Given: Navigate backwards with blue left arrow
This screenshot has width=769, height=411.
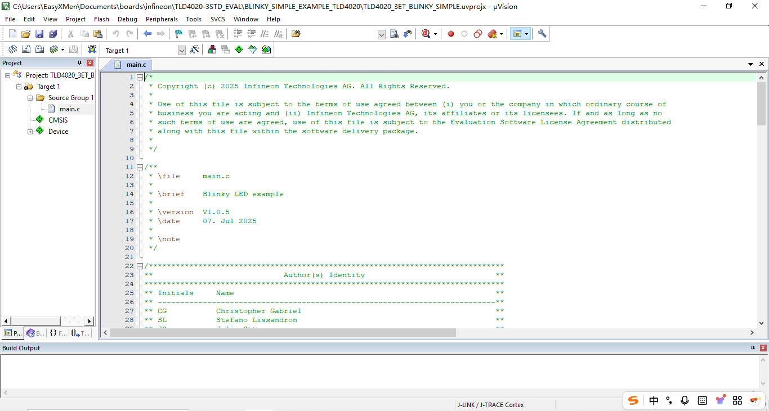Looking at the screenshot, I should point(147,34).
